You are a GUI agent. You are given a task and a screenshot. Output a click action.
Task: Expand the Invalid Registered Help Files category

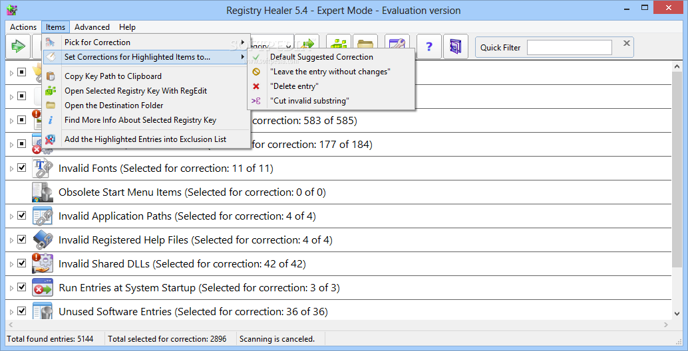12,240
